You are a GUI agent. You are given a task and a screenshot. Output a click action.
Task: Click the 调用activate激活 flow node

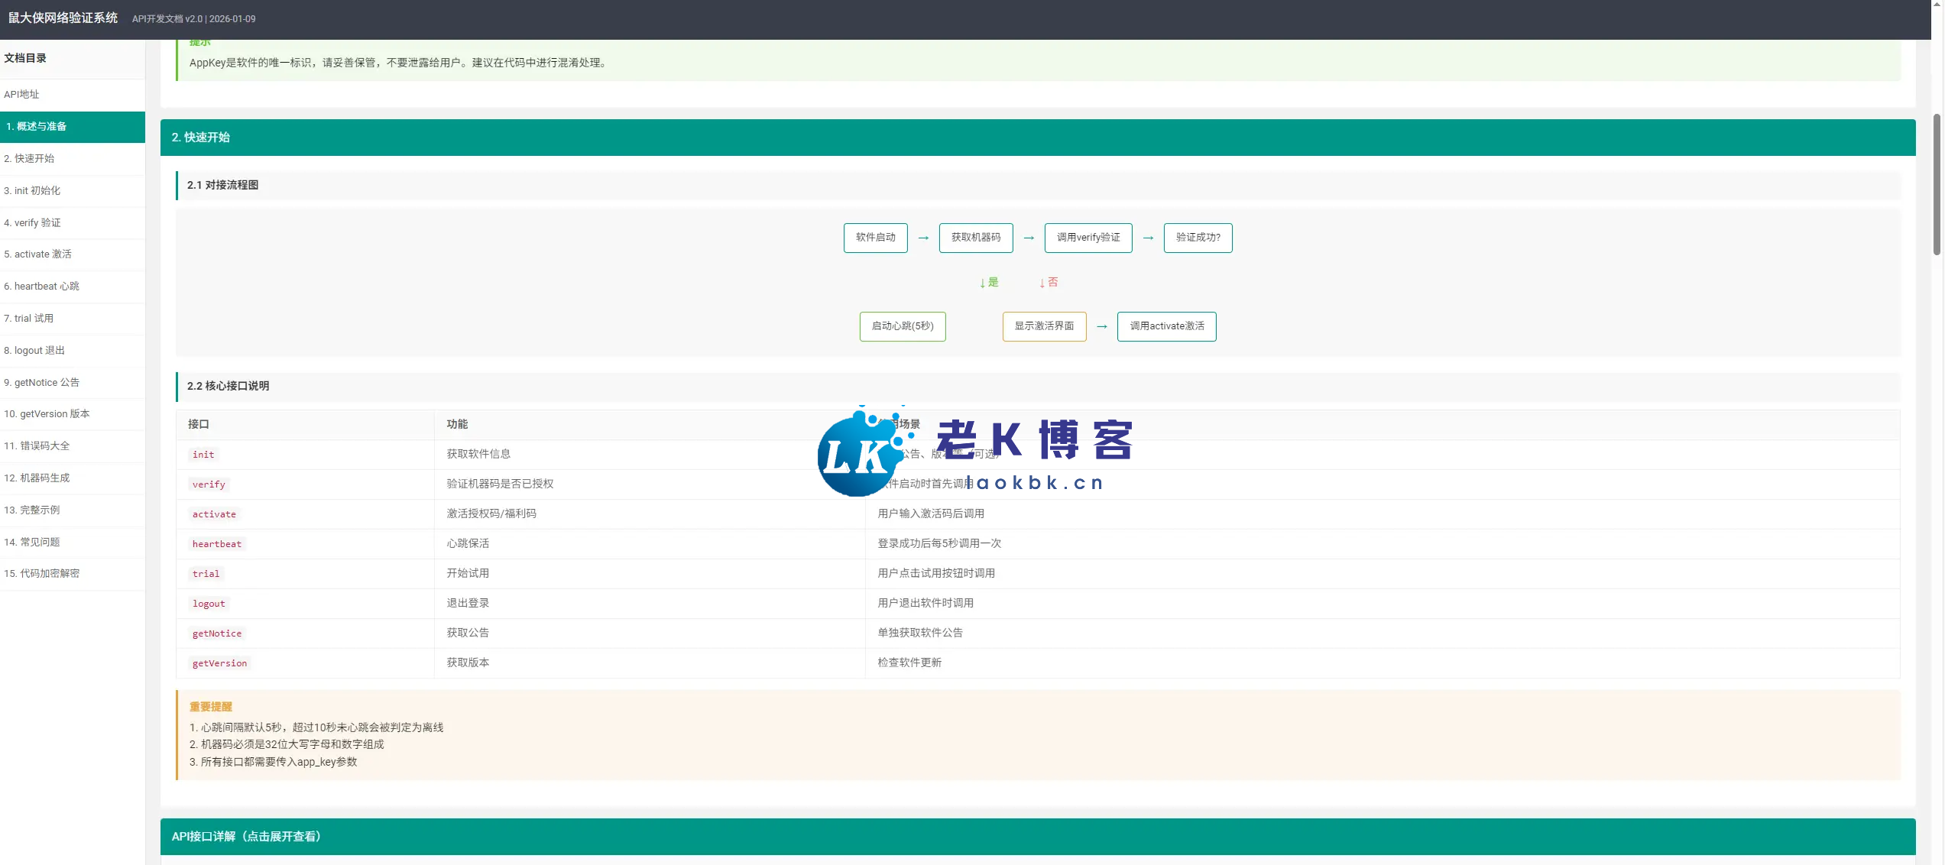1166,326
